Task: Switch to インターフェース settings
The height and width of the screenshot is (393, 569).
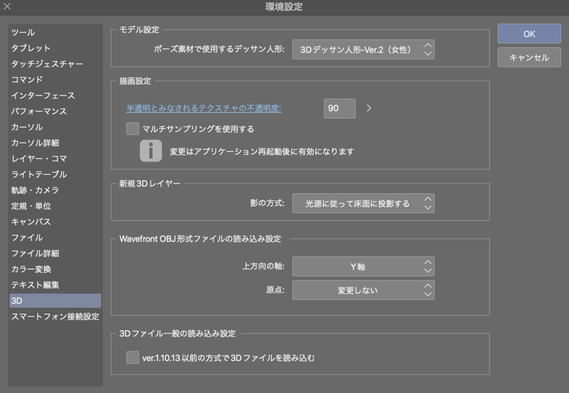Action: coord(55,95)
